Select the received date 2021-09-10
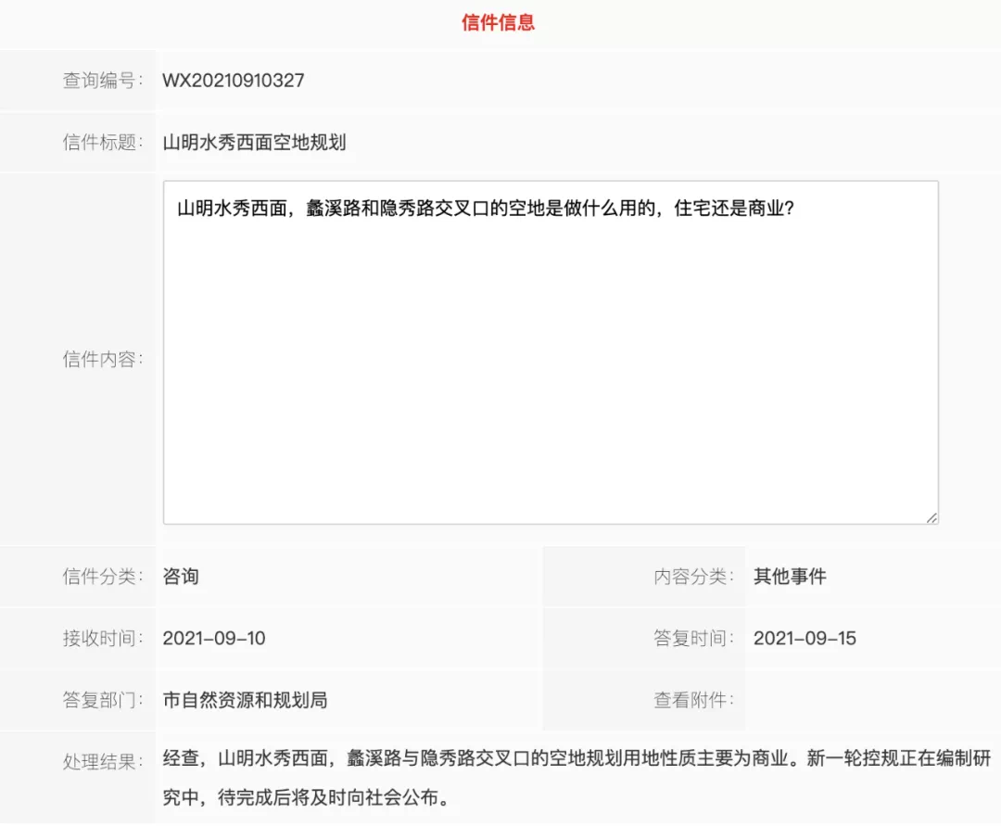Image resolution: width=1001 pixels, height=826 pixels. click(x=214, y=639)
